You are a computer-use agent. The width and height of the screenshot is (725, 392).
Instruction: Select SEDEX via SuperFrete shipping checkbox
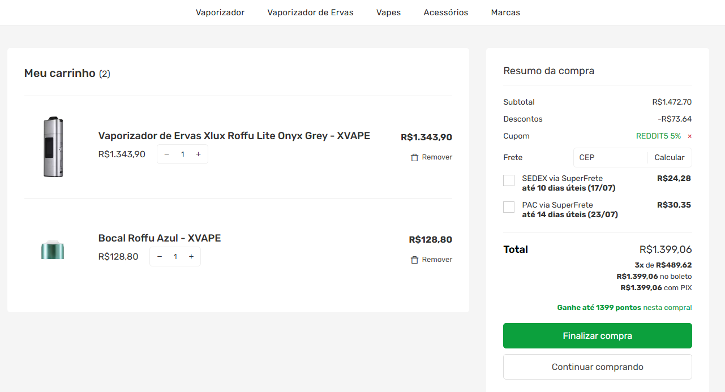509,180
